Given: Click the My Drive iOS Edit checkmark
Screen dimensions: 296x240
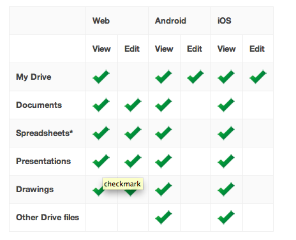Looking at the screenshot, I should point(258,77).
